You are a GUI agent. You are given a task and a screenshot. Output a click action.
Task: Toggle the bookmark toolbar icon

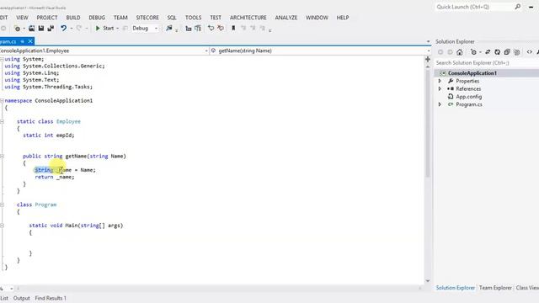coord(233,28)
